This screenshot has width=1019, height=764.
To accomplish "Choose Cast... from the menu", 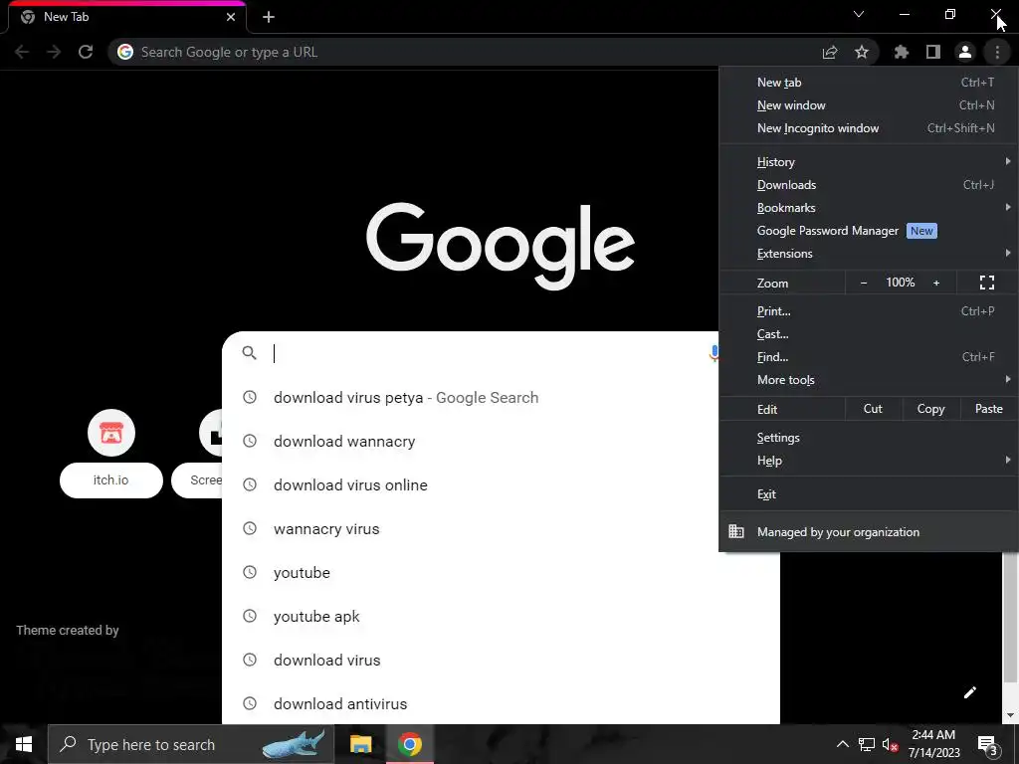I will 869,334.
